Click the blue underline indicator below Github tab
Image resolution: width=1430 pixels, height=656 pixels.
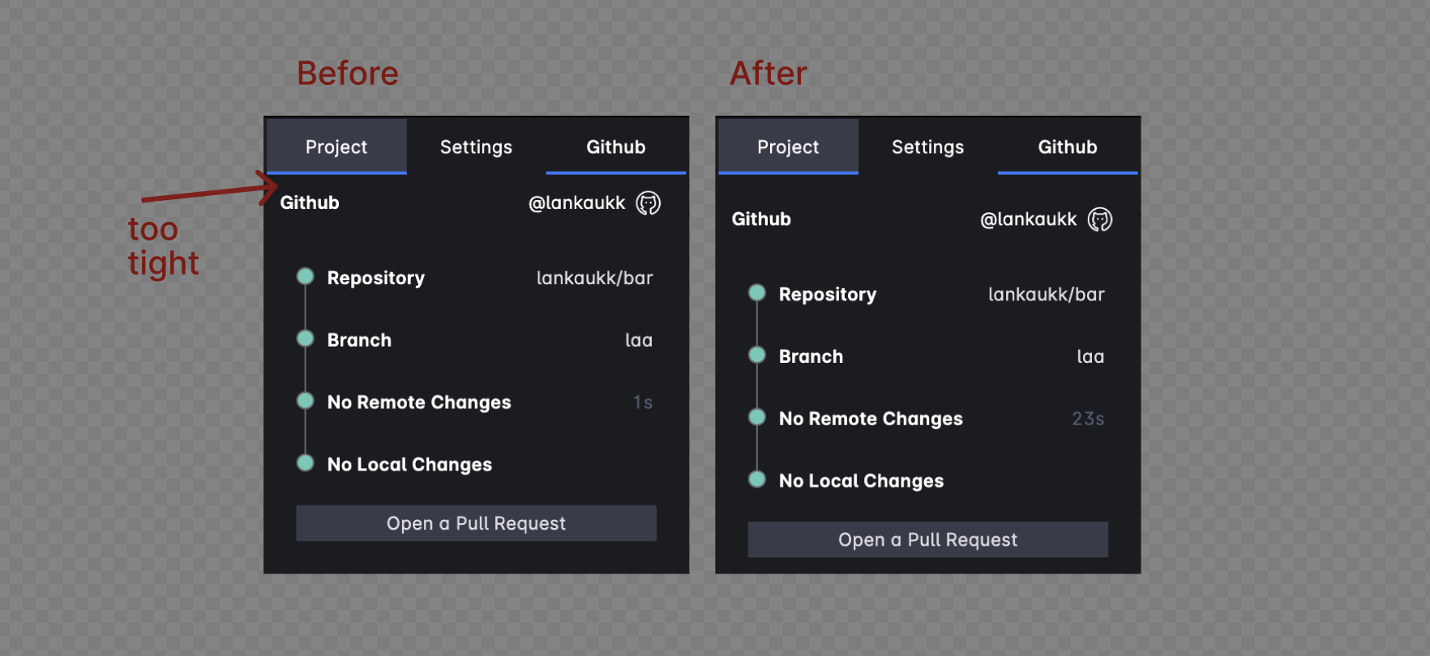tap(616, 172)
